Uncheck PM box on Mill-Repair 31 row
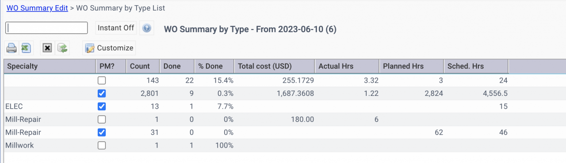Viewport: 566px width, 163px height. pyautogui.click(x=102, y=133)
